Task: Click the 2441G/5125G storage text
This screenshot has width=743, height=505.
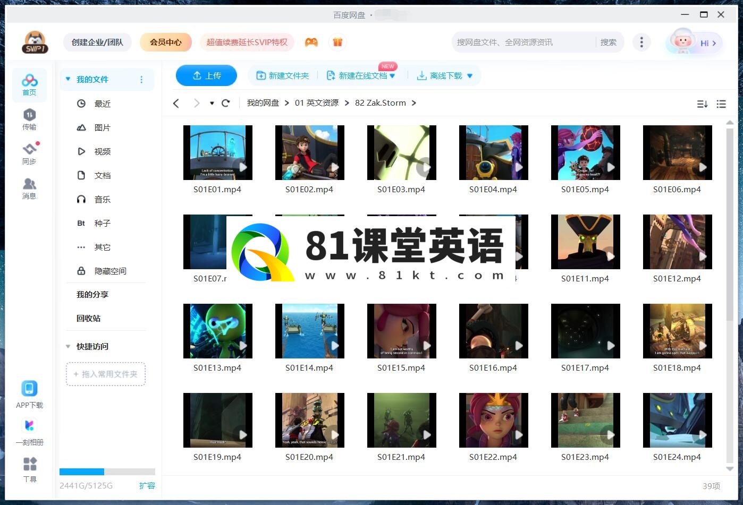Action: pyautogui.click(x=86, y=485)
